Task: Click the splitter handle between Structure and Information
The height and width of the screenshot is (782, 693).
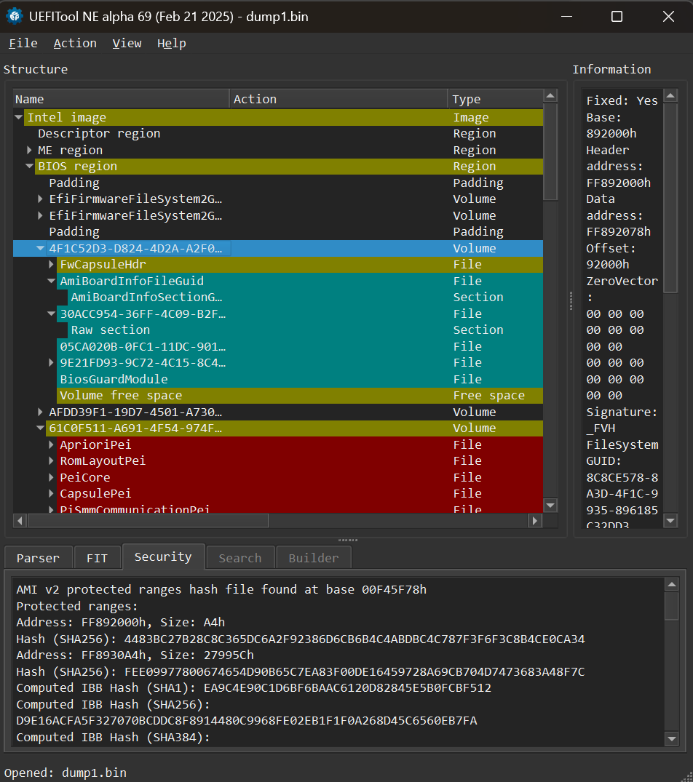Action: point(570,301)
